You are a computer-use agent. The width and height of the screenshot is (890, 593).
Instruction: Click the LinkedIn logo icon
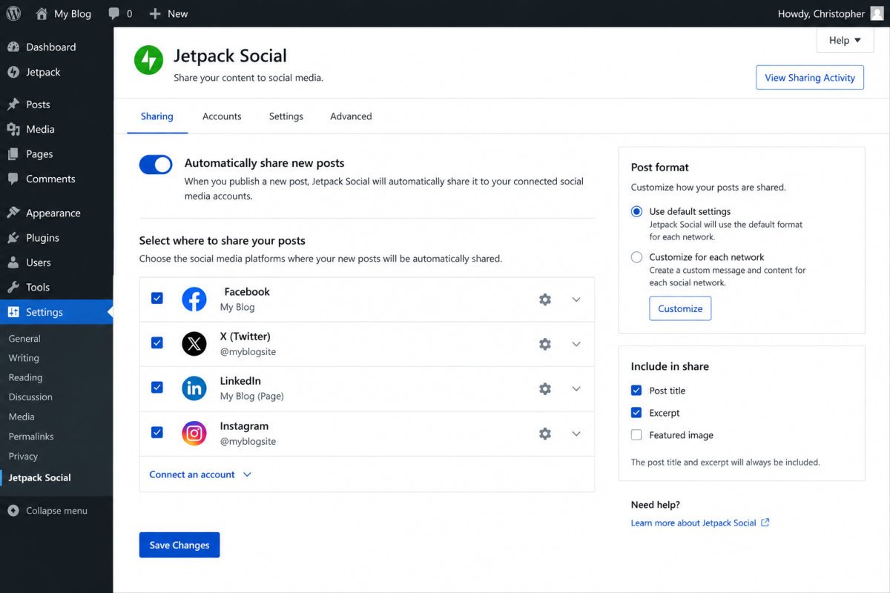[194, 388]
